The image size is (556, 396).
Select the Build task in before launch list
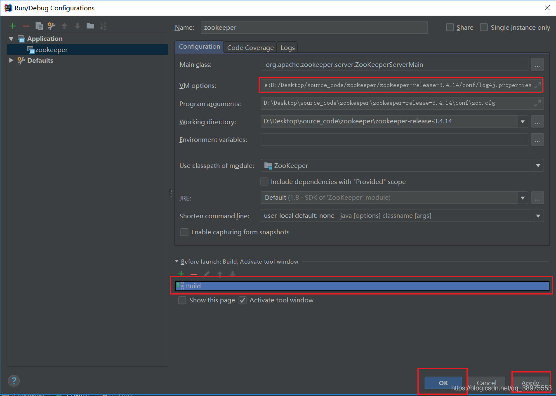pos(362,286)
